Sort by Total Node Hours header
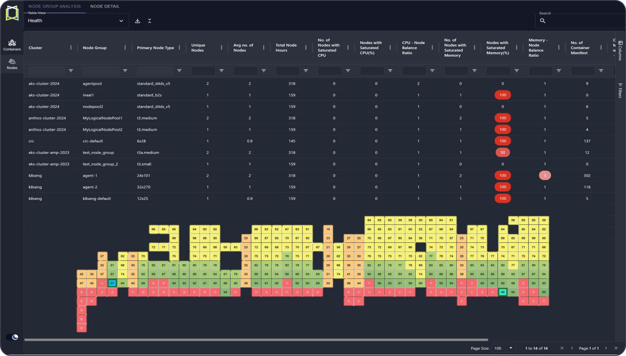The width and height of the screenshot is (626, 356). (286, 48)
